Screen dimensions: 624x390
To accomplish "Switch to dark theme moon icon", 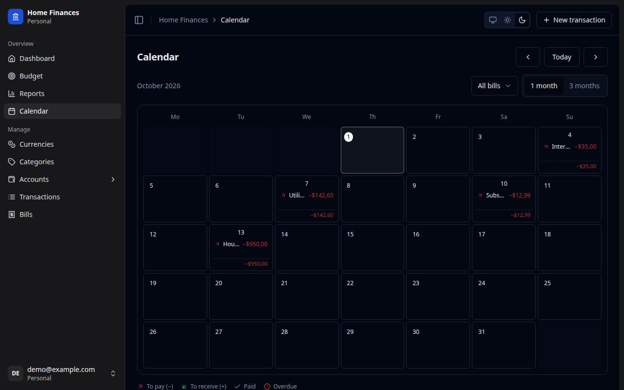I will pos(522,20).
